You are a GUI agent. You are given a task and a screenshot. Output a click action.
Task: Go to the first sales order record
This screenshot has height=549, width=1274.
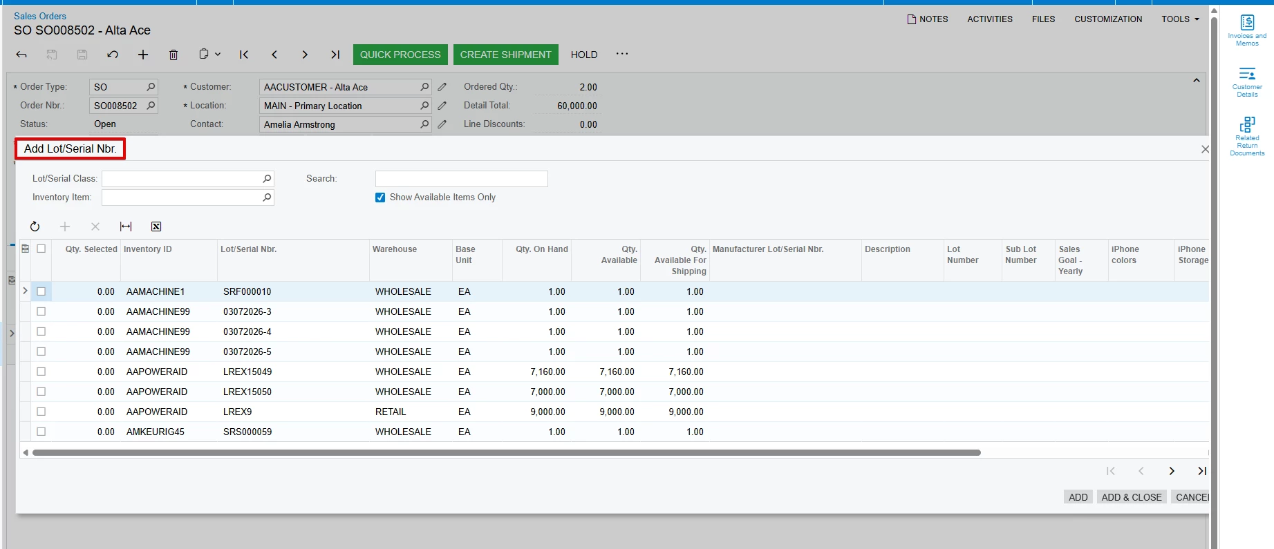(244, 55)
